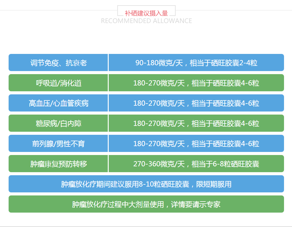Click the dosage cell beside '前列腺/男性不育'
This screenshot has width=292, height=227.
tap(196, 144)
